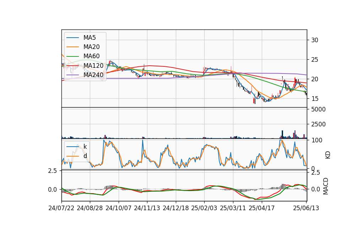Click the 25/03/11 date axis label
Viewport: 341px width, 245px height.
click(233, 208)
